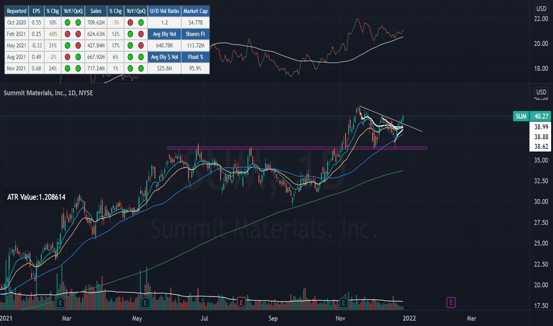The width and height of the screenshot is (553, 326).
Task: Click the 17% sales change cell
Action: tap(116, 46)
